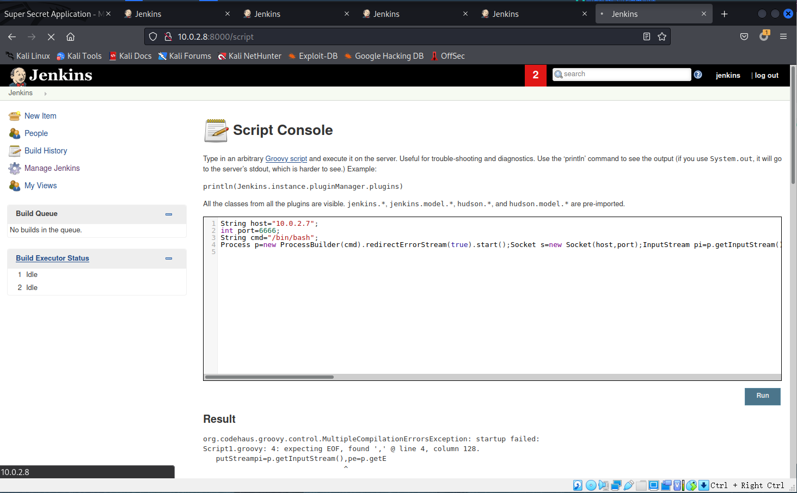Collapse the Build Executor Status panel
This screenshot has width=797, height=493.
169,258
